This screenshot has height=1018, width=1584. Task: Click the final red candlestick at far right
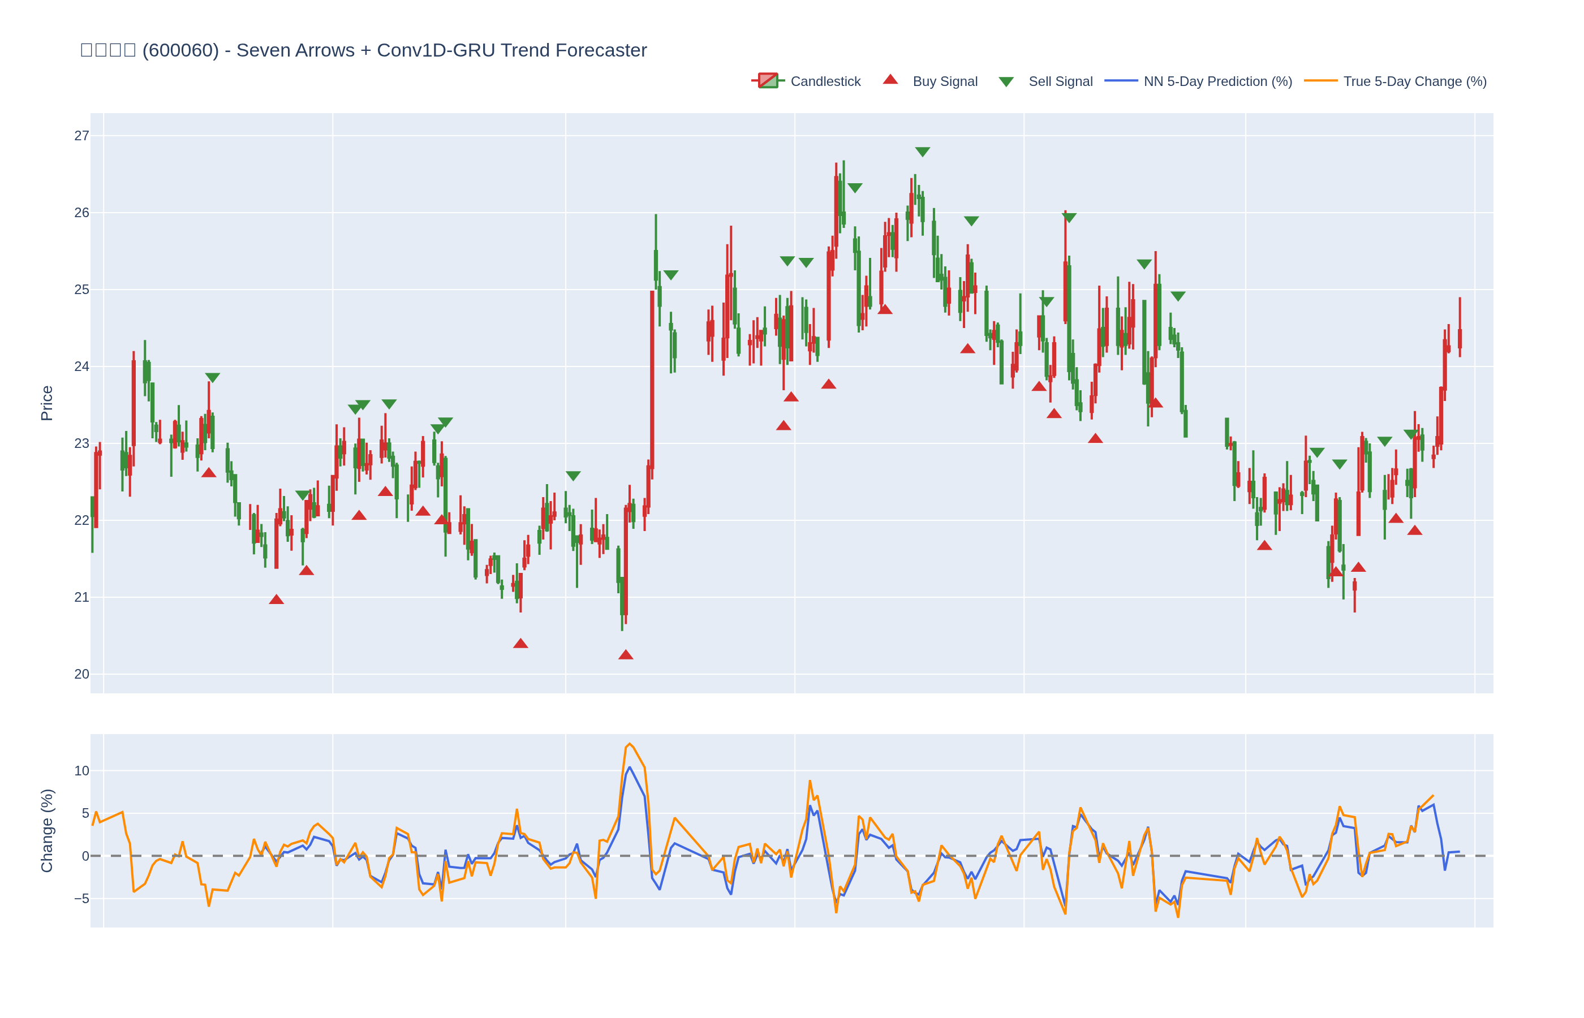(x=1460, y=338)
